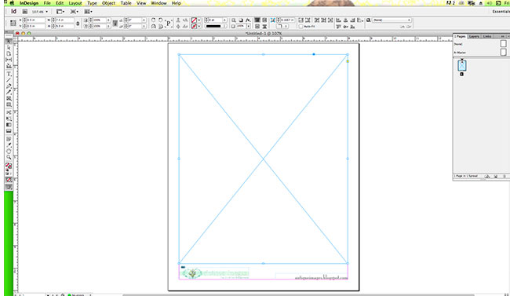
Task: Open the Layout menu
Action: click(x=75, y=3)
